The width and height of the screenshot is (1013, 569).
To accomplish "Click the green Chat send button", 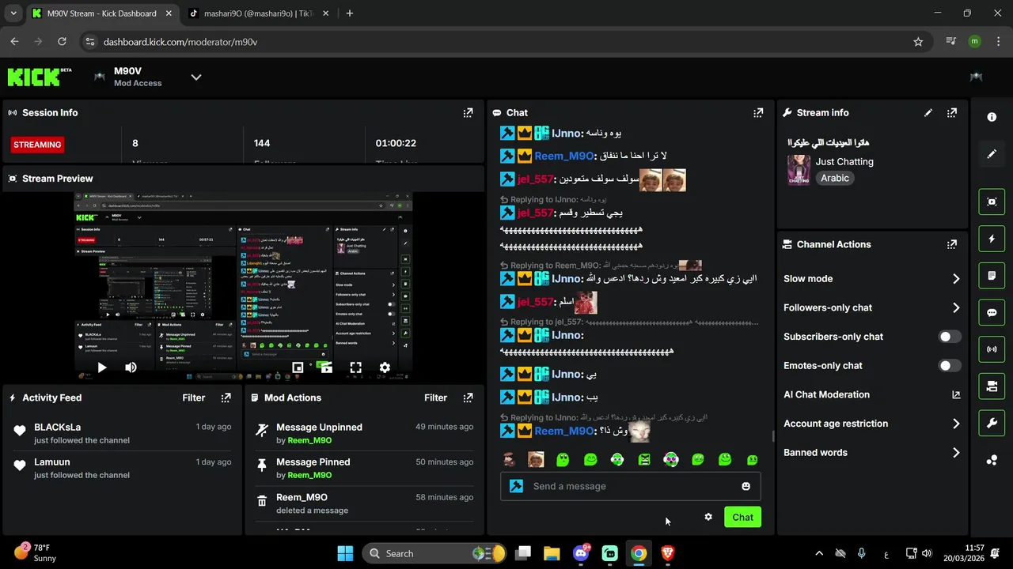I will (742, 518).
